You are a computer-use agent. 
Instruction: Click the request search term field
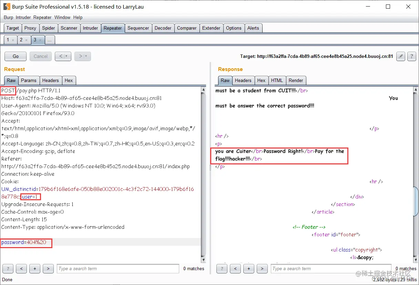click(x=118, y=268)
